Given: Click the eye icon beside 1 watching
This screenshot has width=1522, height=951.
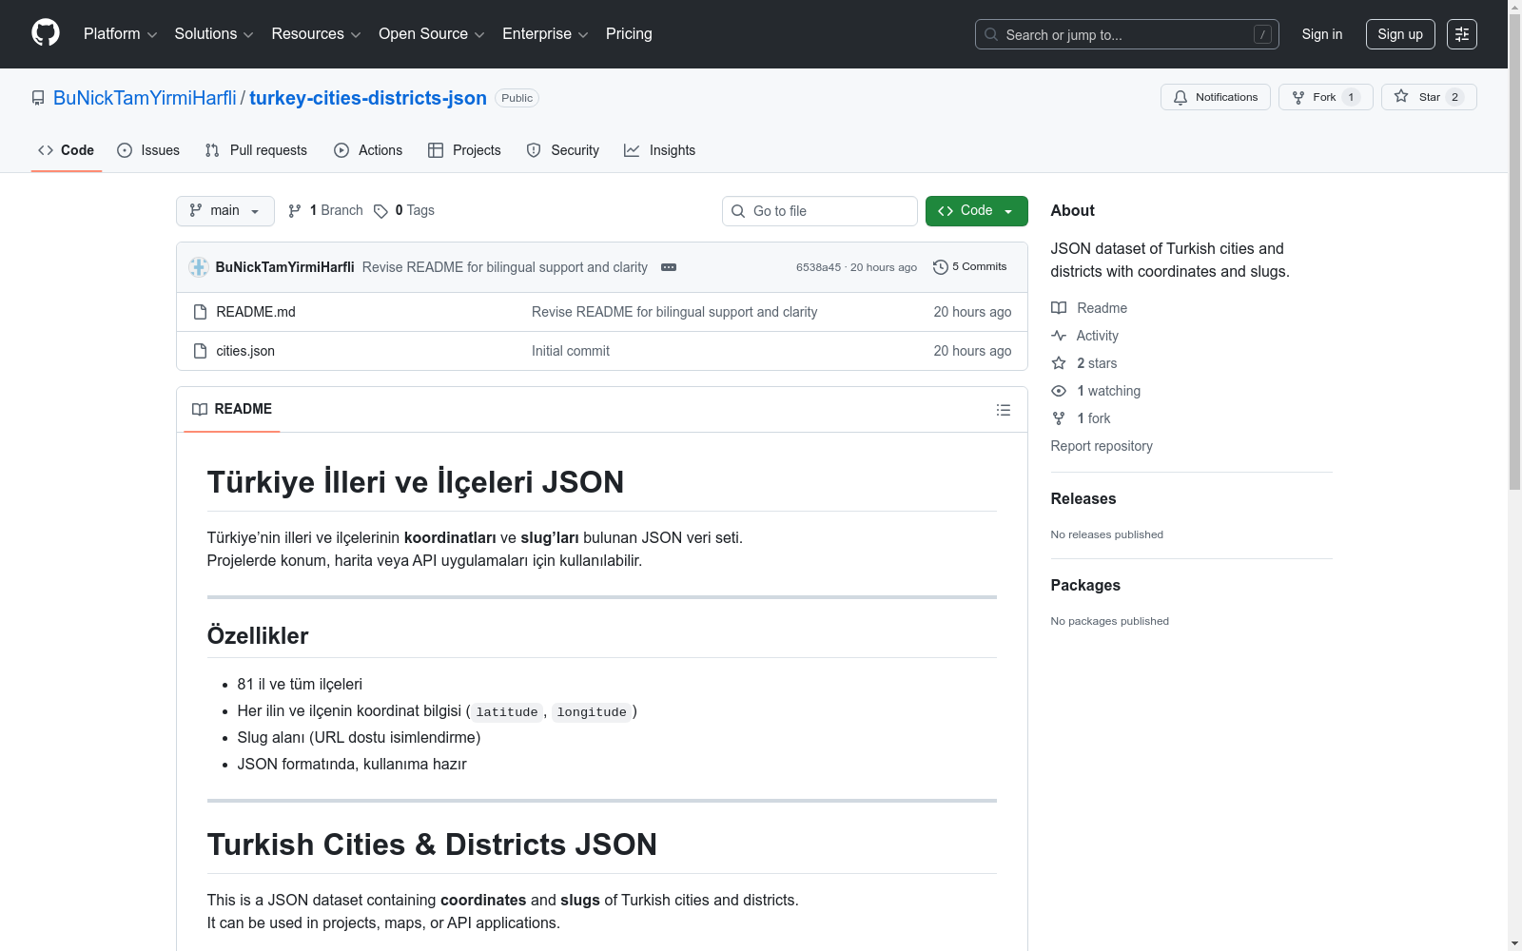Looking at the screenshot, I should [x=1059, y=391].
